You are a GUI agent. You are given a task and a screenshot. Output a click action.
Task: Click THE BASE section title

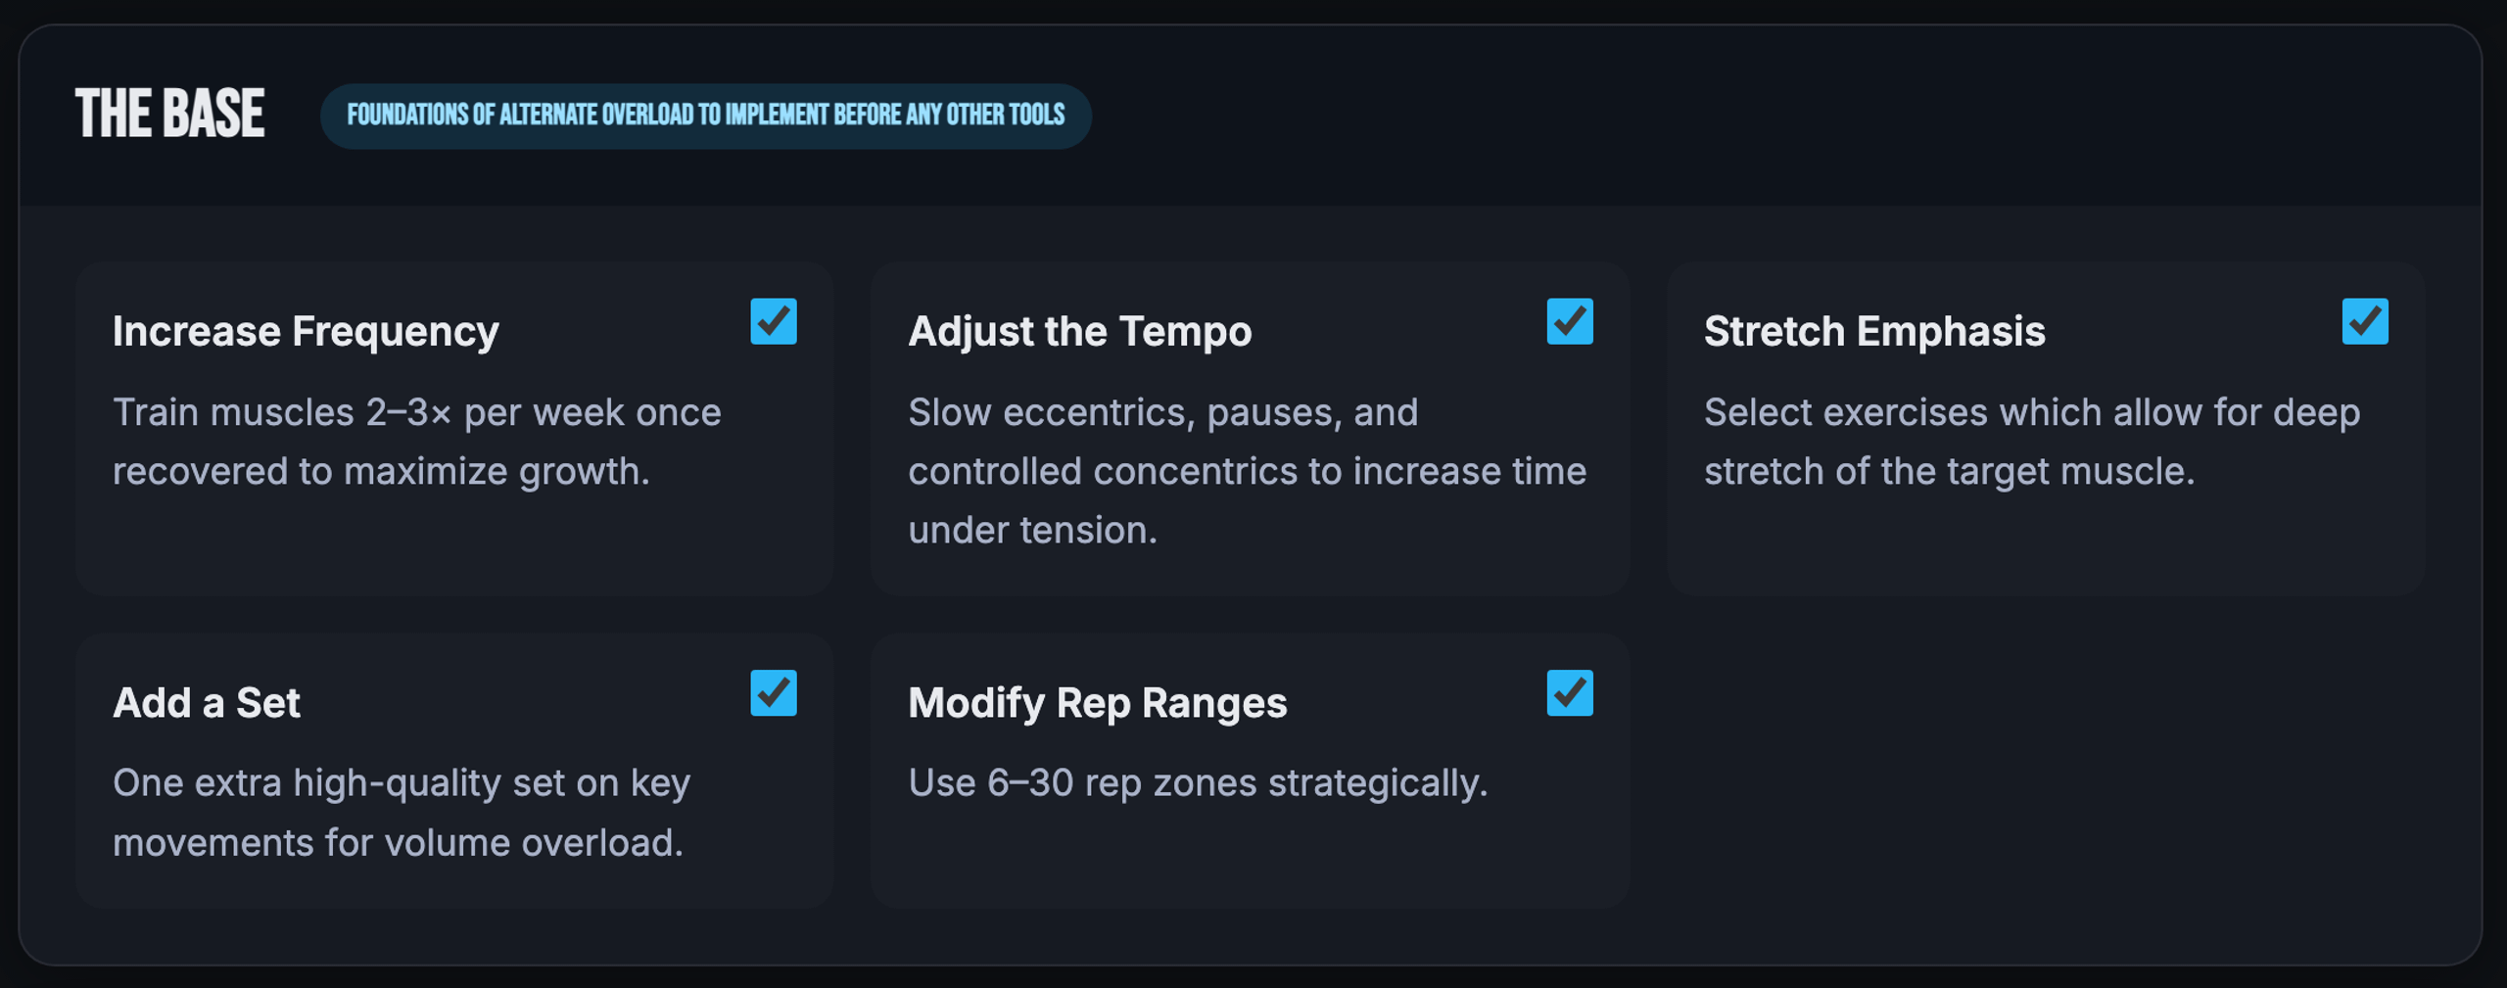click(x=169, y=114)
